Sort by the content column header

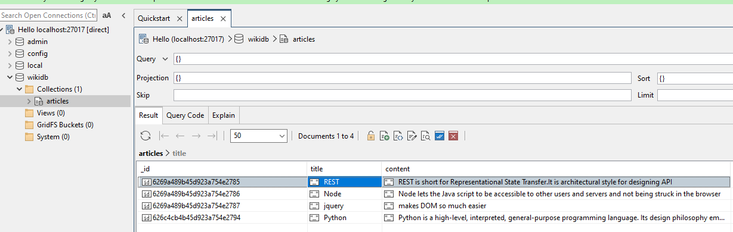click(557, 169)
